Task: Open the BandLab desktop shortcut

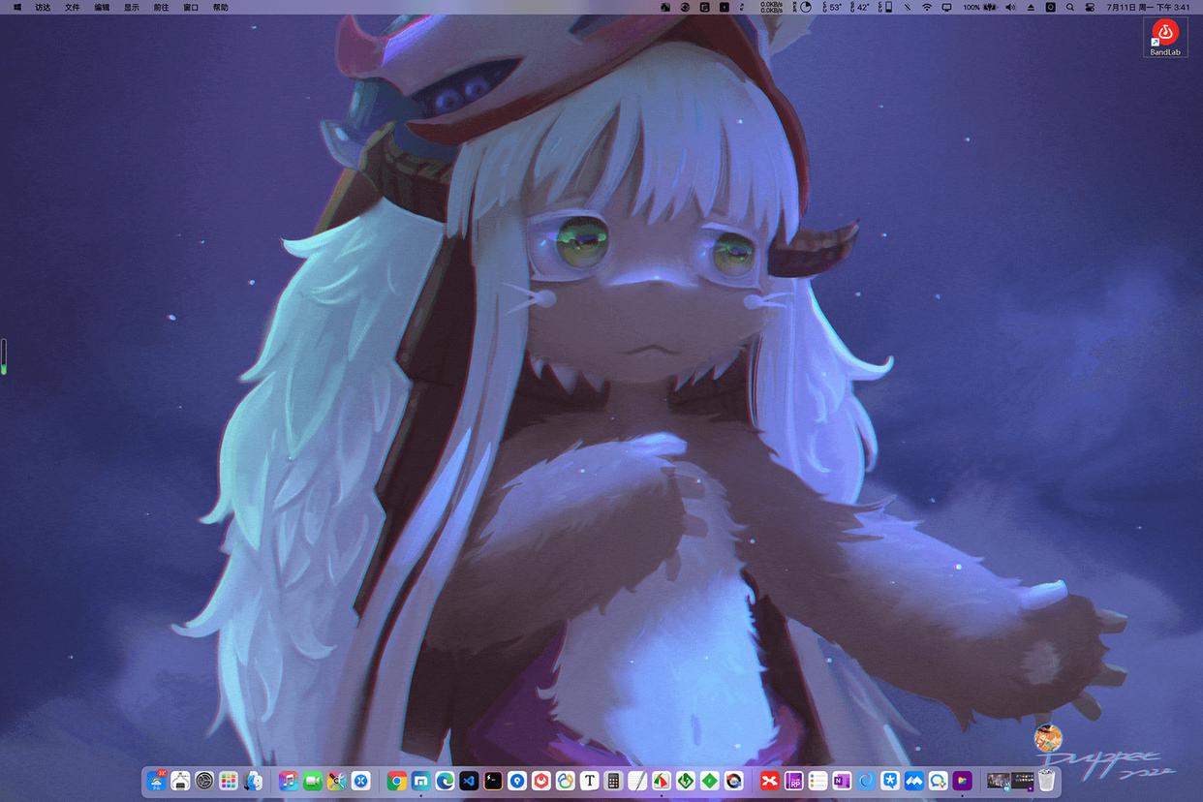Action: (1164, 35)
